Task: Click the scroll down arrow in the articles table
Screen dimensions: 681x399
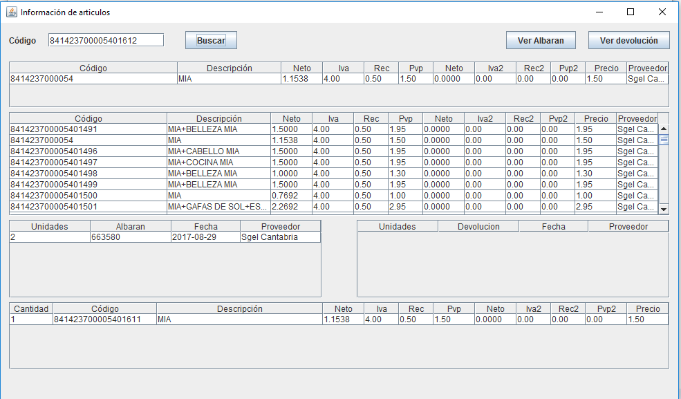Action: pos(664,209)
